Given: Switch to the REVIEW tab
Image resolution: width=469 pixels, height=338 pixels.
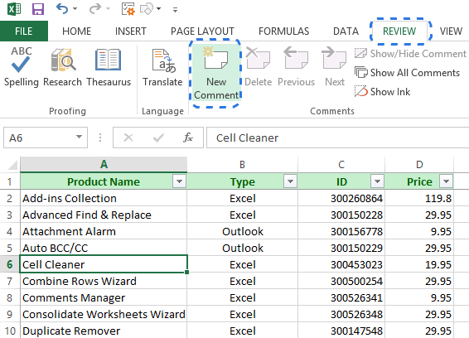Looking at the screenshot, I should [x=399, y=31].
